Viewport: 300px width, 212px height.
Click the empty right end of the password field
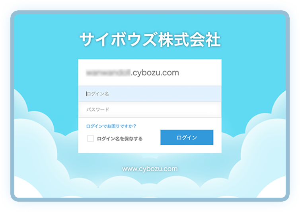point(201,110)
